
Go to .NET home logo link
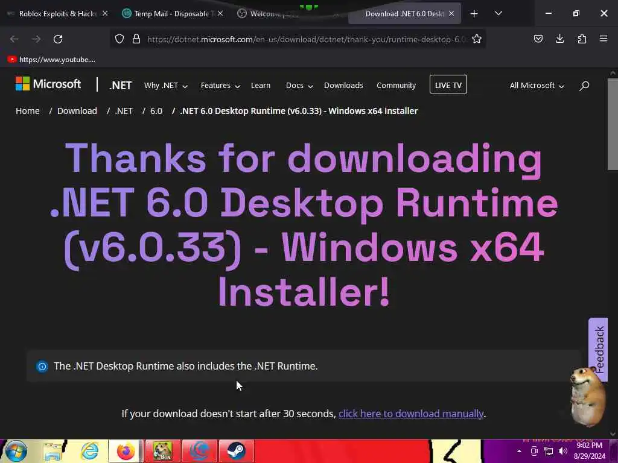pyautogui.click(x=121, y=86)
